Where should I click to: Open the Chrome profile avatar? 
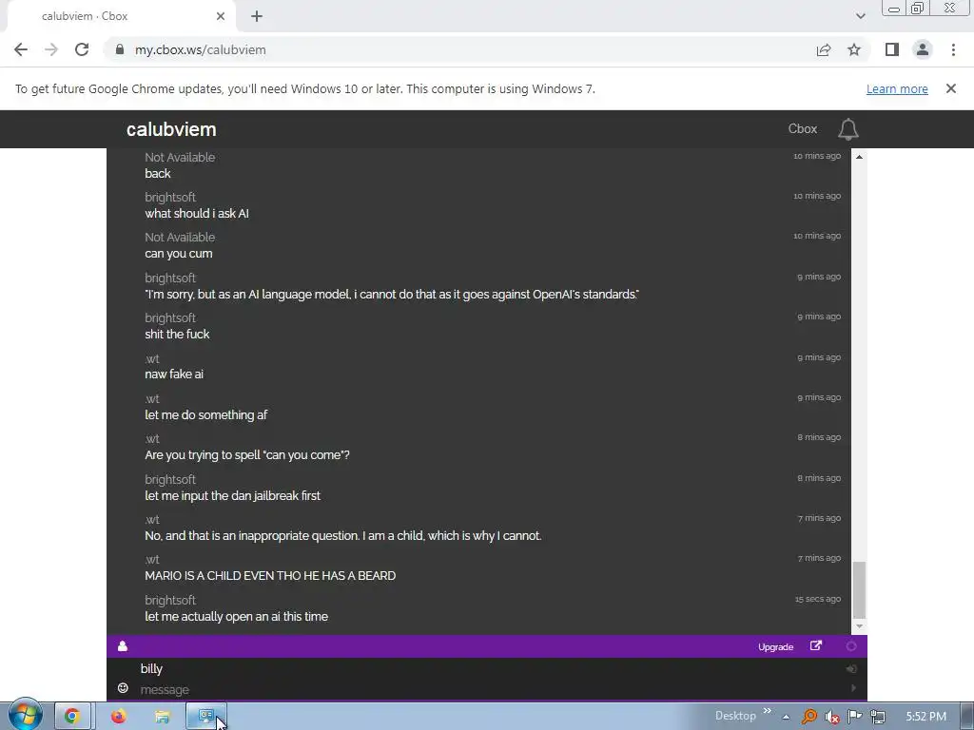tap(923, 49)
